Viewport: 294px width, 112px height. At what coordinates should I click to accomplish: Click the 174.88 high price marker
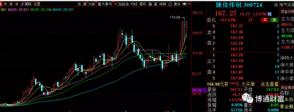pyautogui.click(x=175, y=18)
